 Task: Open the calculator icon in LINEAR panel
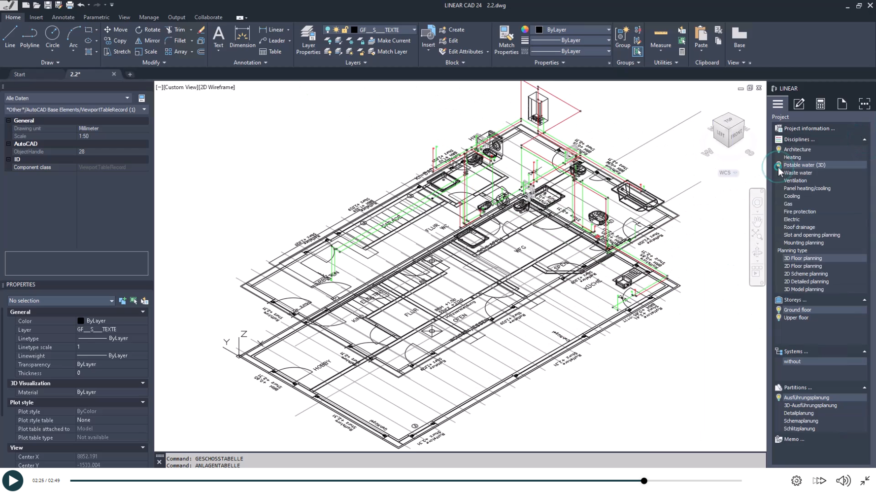(820, 104)
